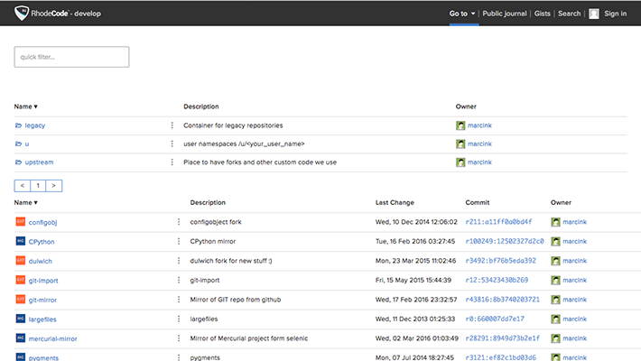
Task: Open the git-mirror repository
Action: point(42,301)
